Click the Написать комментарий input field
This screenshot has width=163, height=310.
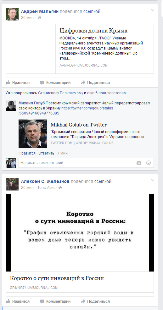point(77,163)
